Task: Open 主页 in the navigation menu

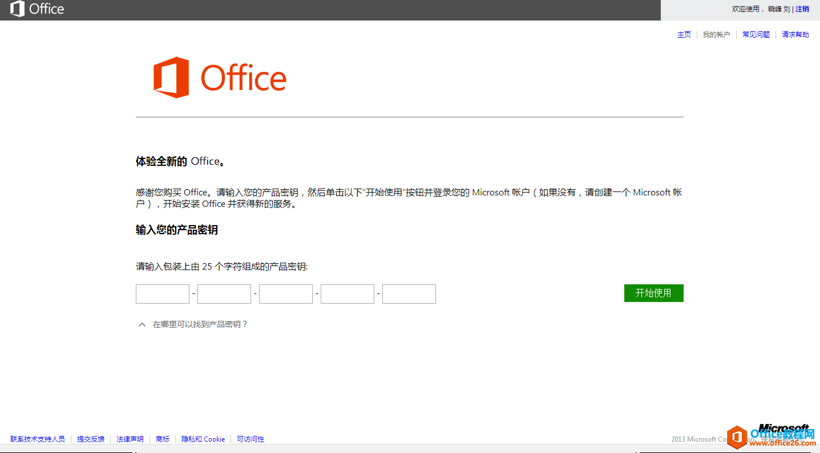Action: pyautogui.click(x=684, y=34)
